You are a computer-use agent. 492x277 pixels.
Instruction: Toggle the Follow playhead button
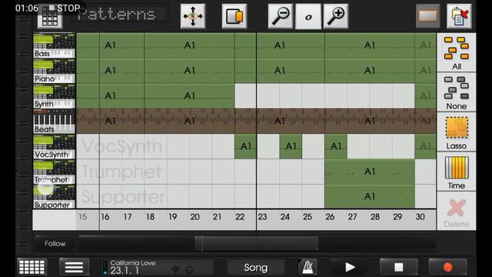55,243
